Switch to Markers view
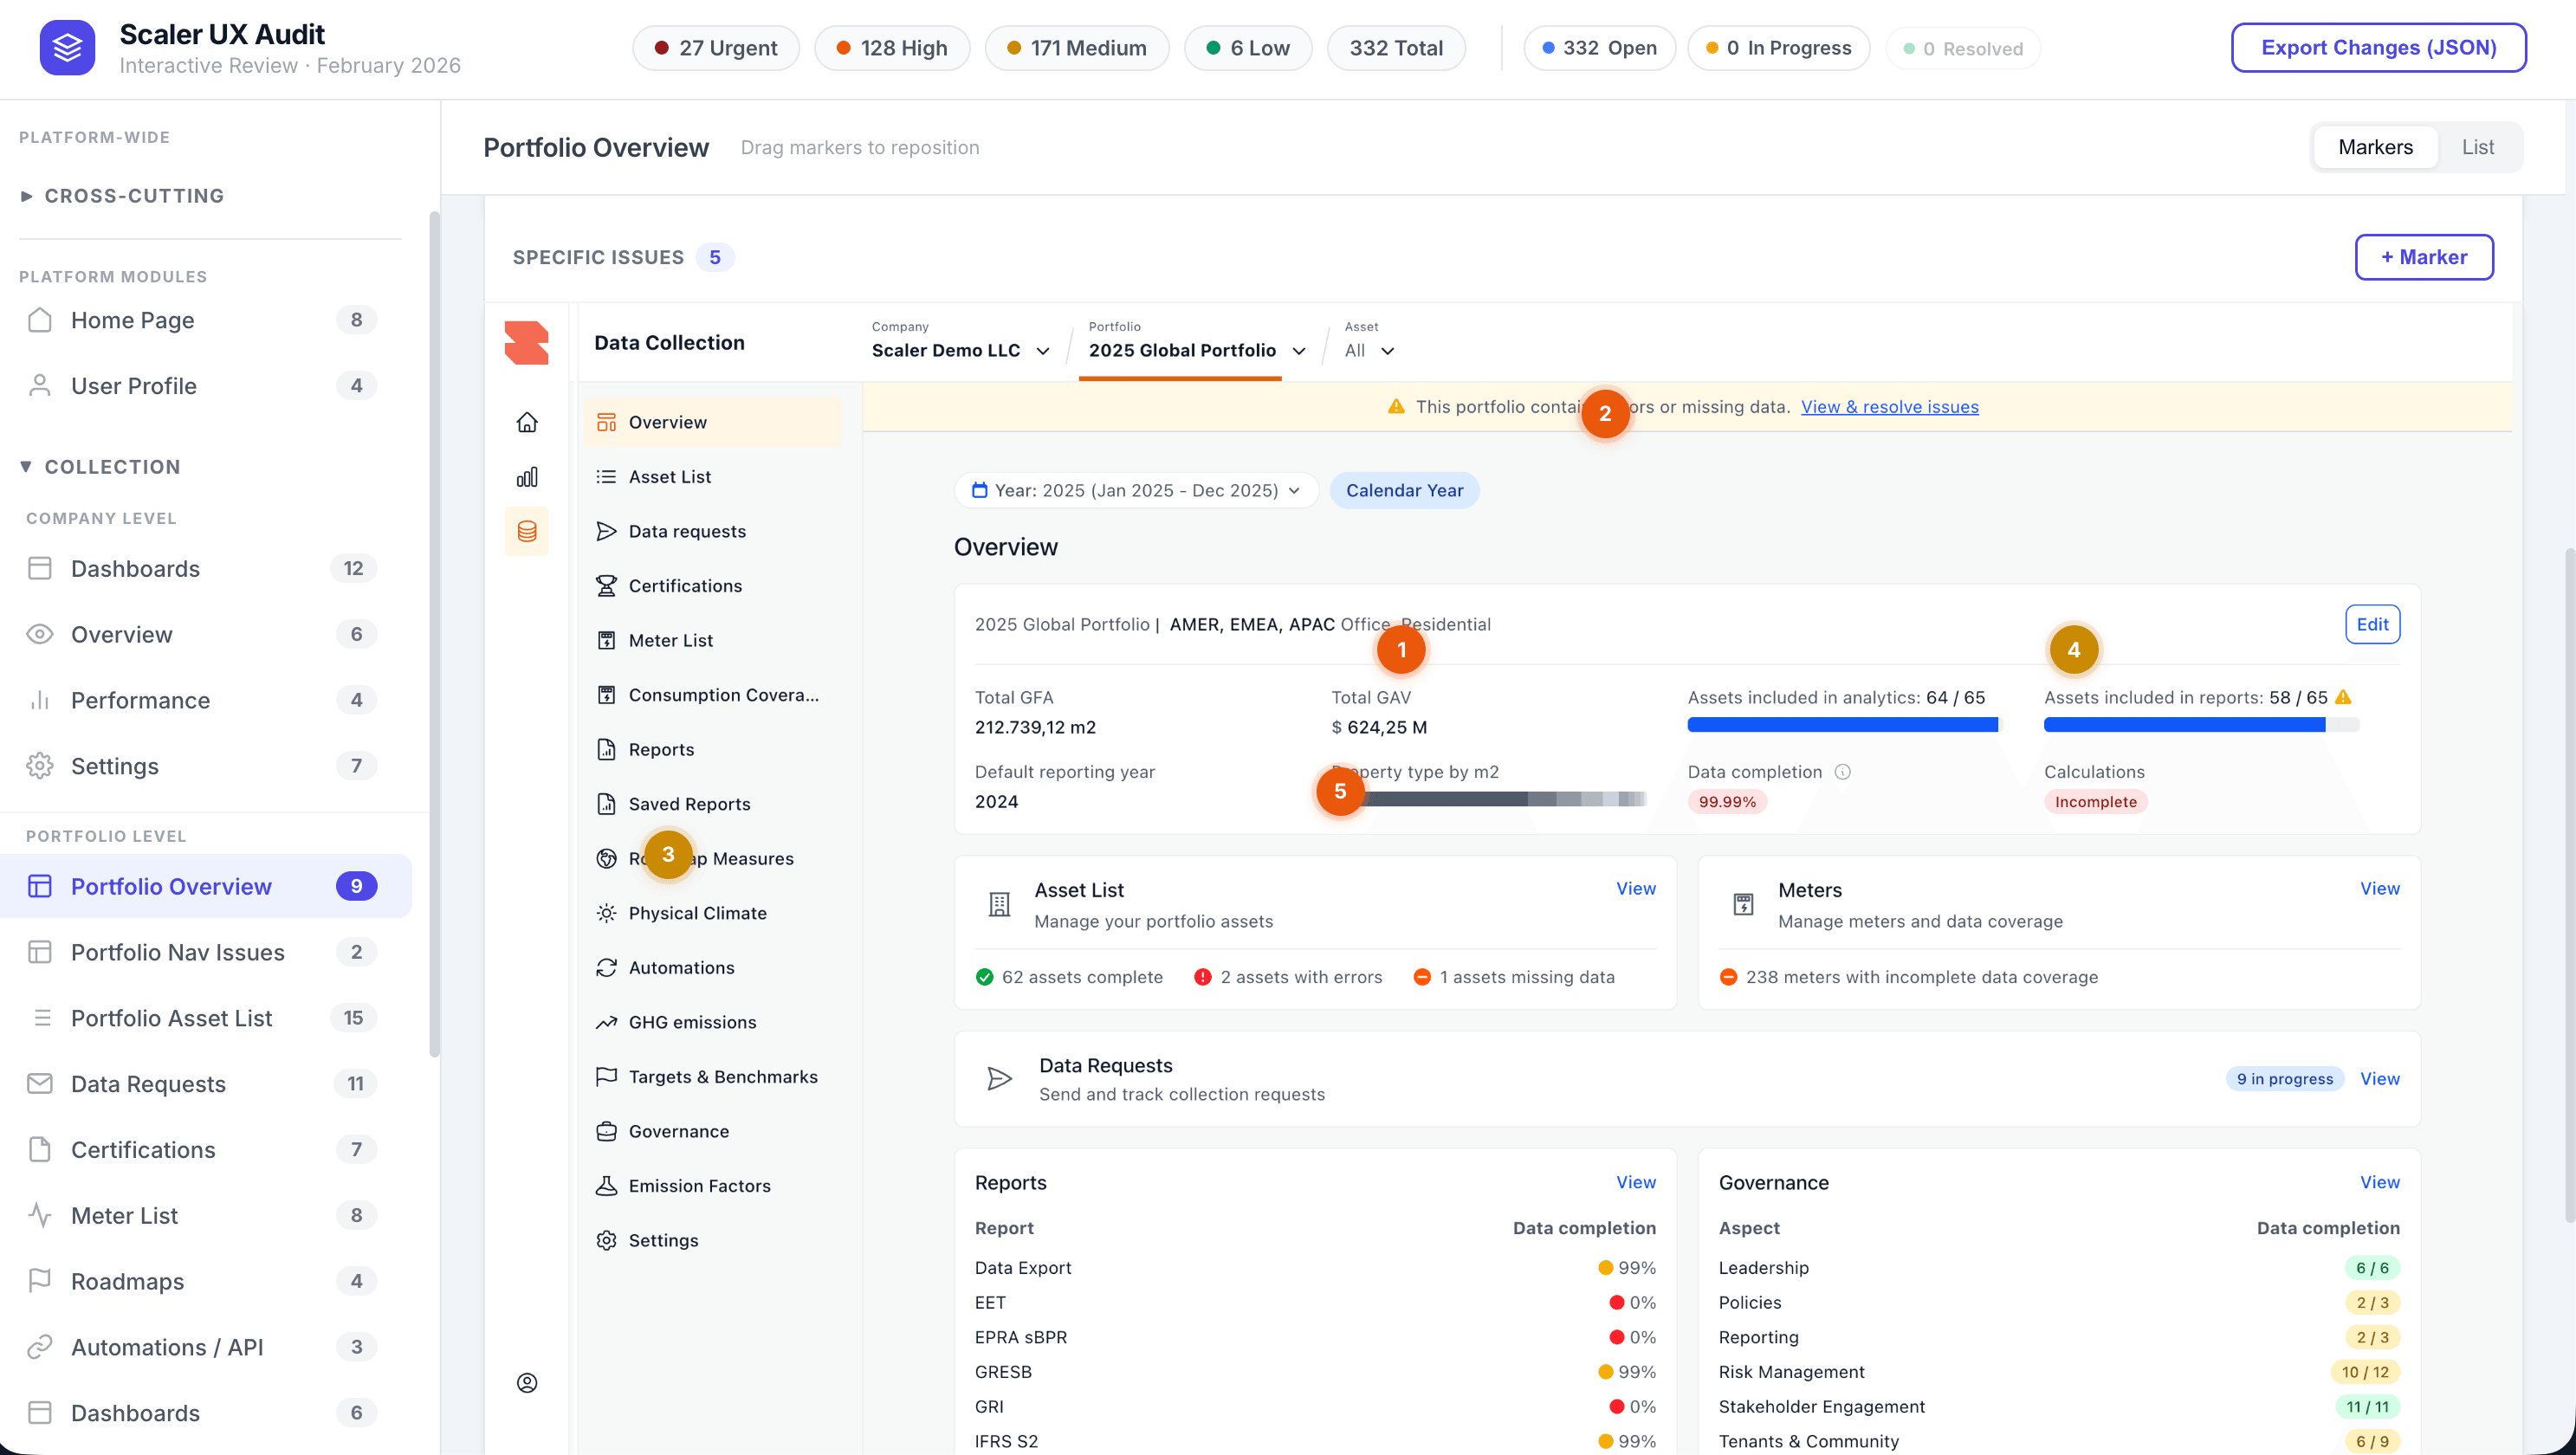The width and height of the screenshot is (2576, 1455). [2375, 147]
